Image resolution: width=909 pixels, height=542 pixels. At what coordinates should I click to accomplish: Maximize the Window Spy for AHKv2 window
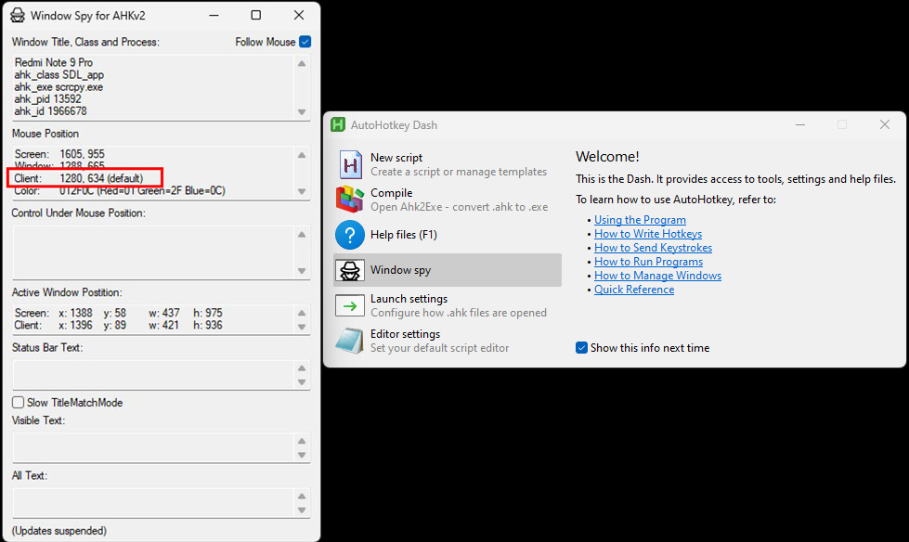pos(255,15)
